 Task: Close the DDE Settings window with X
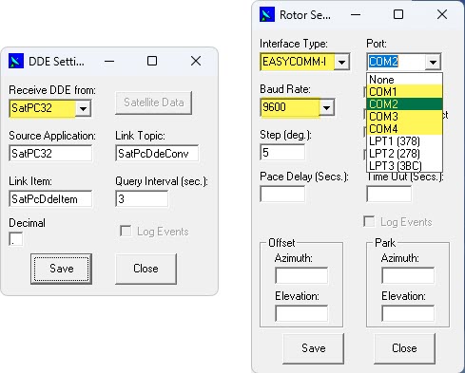pos(196,61)
